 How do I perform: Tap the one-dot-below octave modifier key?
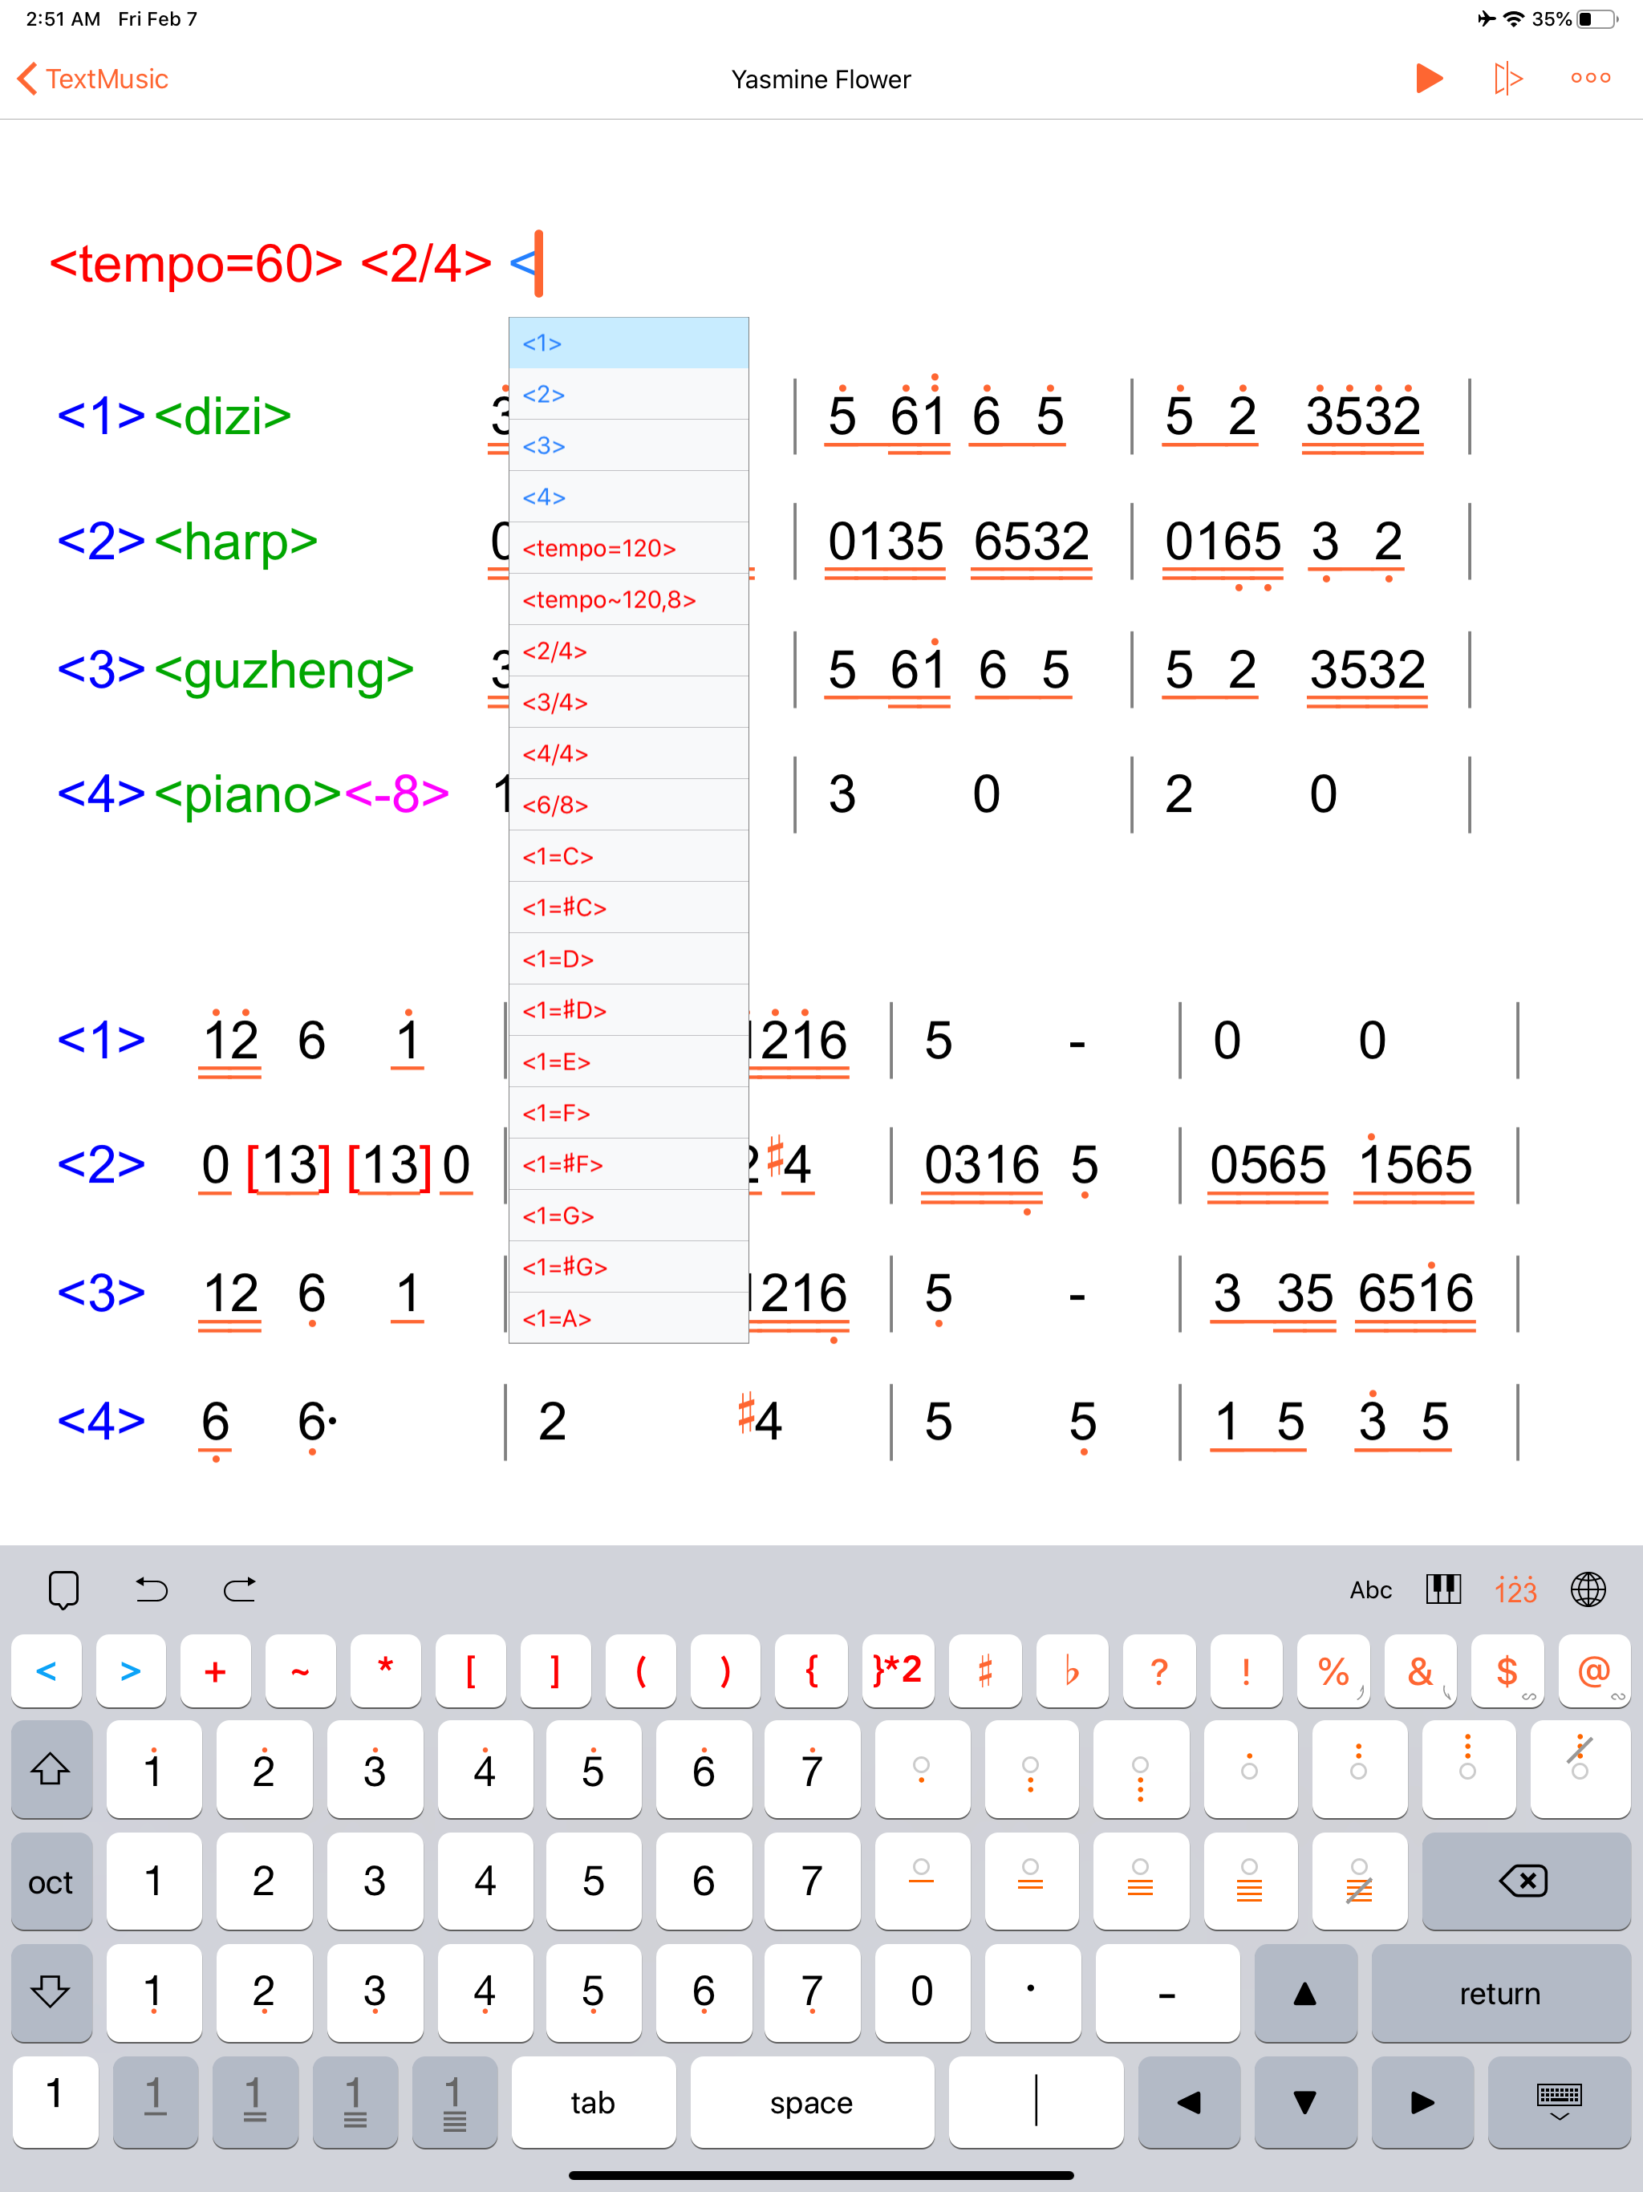pyautogui.click(x=922, y=1770)
